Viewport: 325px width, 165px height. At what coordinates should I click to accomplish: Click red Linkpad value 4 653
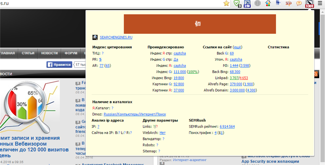pos(244,78)
